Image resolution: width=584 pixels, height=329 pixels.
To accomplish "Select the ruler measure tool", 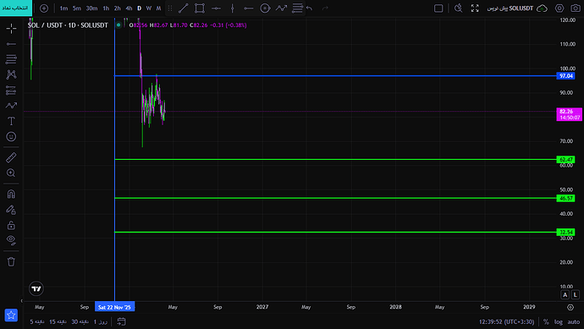I will coord(11,157).
